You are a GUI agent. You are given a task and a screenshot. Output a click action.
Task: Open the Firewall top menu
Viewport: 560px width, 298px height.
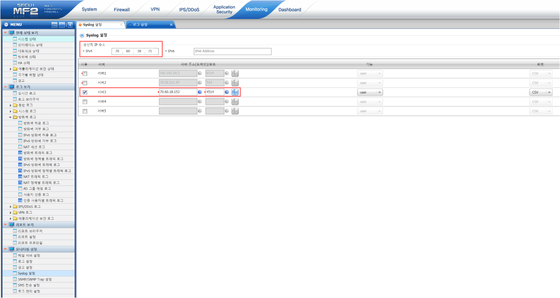click(x=121, y=10)
